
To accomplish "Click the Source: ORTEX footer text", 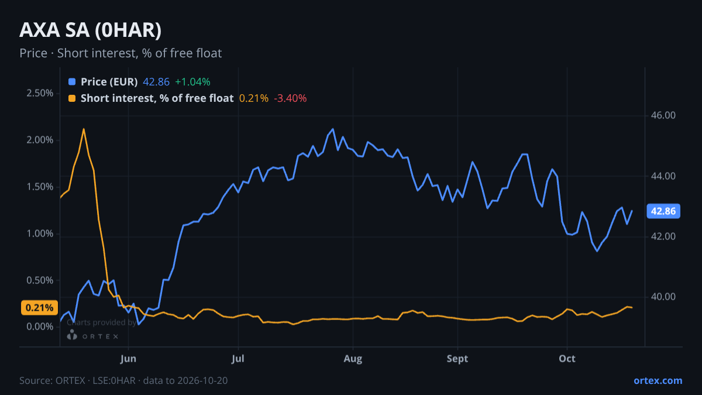I will click(123, 380).
